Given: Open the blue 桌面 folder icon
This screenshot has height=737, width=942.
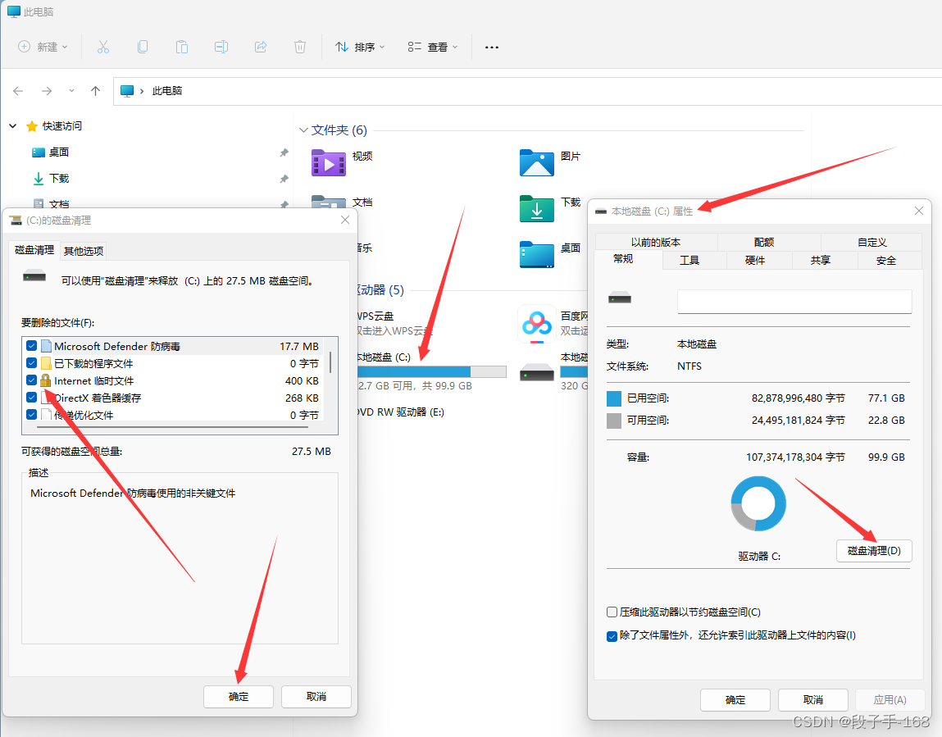Looking at the screenshot, I should pos(536,255).
